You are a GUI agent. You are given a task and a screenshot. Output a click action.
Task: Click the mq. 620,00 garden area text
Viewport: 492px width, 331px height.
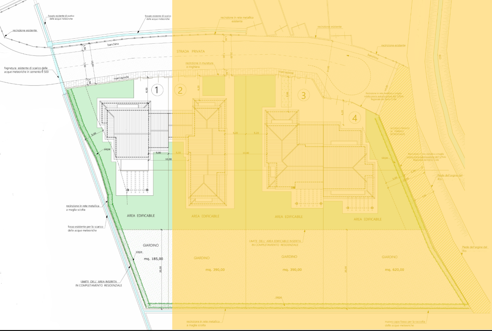394,270
